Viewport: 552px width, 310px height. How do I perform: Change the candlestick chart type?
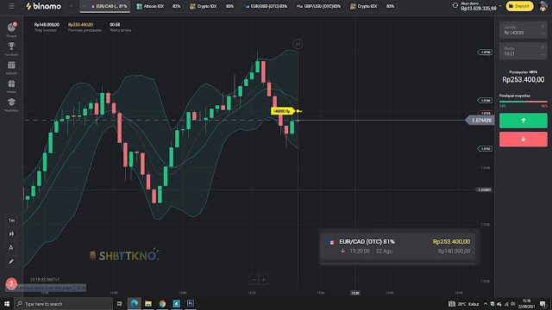tap(11, 233)
